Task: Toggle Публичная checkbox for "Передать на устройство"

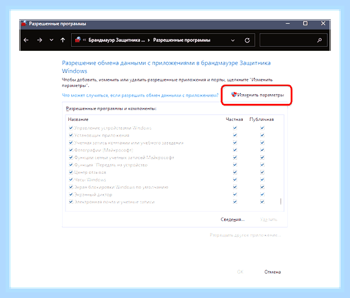Action: point(262,165)
